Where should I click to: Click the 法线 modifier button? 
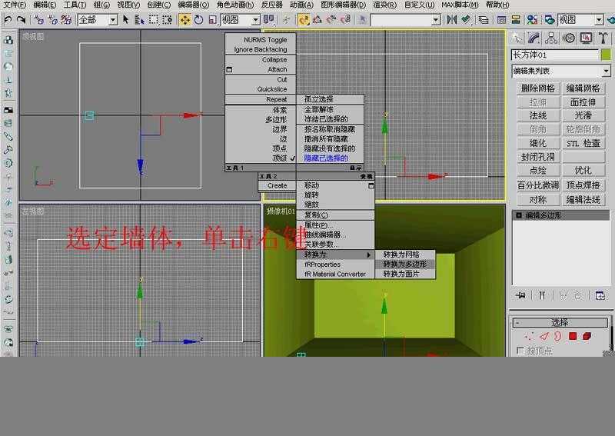537,115
